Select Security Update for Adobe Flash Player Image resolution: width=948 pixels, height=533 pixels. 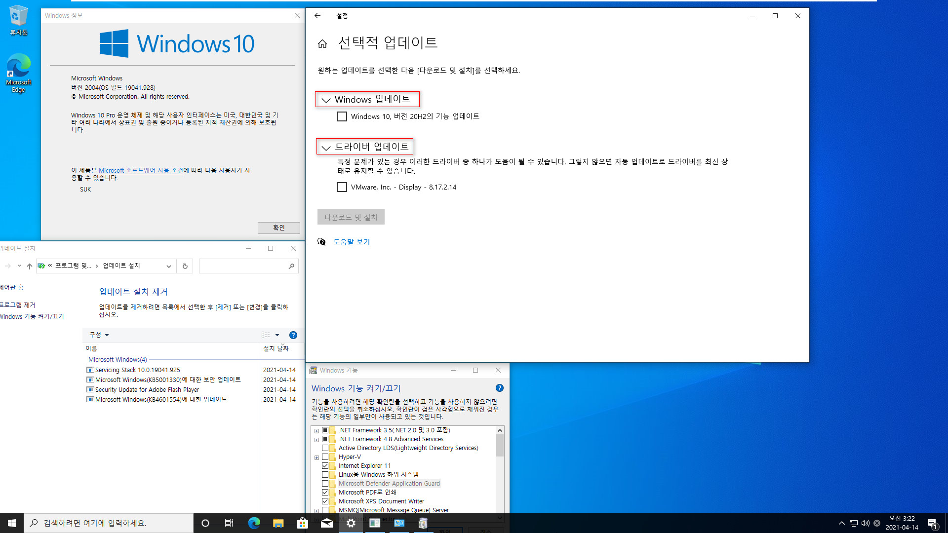192,390
